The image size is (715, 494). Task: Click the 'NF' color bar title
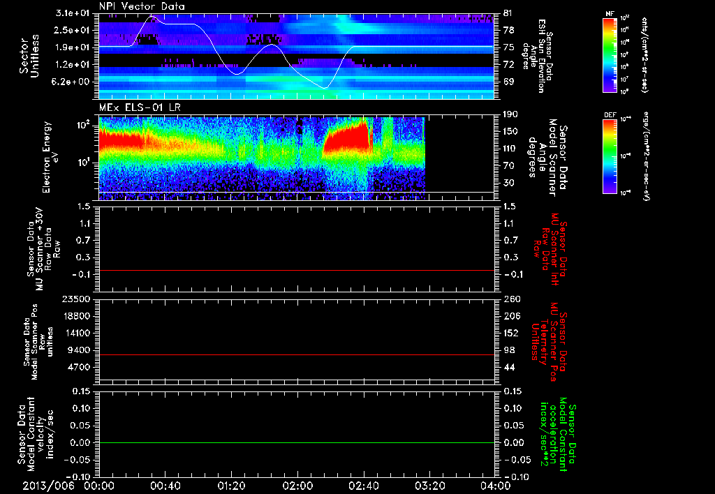click(x=610, y=14)
